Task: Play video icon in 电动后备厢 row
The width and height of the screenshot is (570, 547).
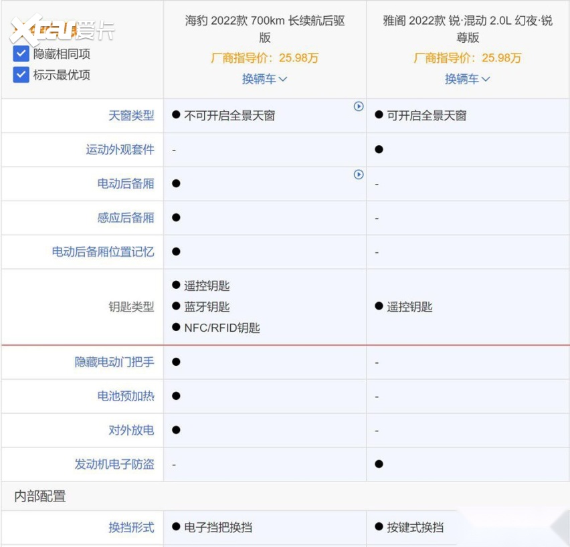Action: pyautogui.click(x=359, y=175)
